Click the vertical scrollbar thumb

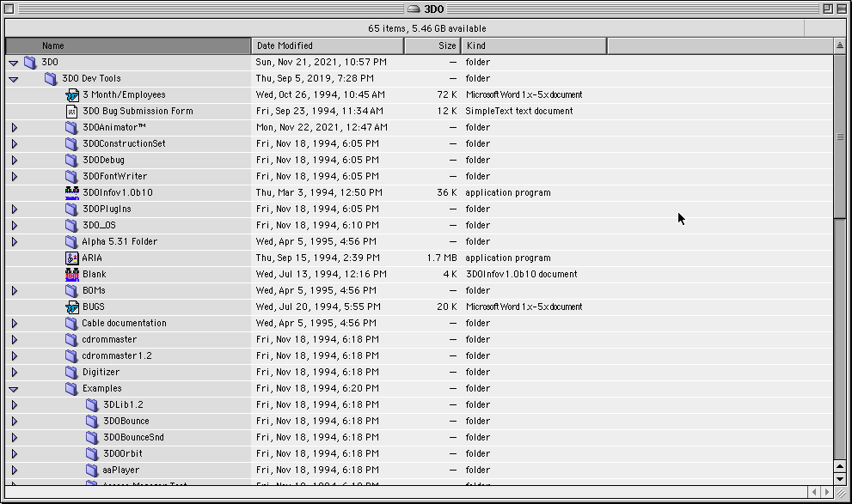[x=839, y=137]
